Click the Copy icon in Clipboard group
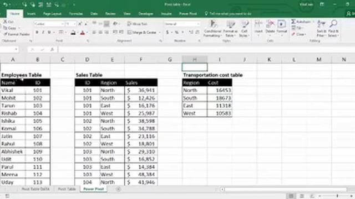The width and height of the screenshot is (355, 199). [5, 28]
